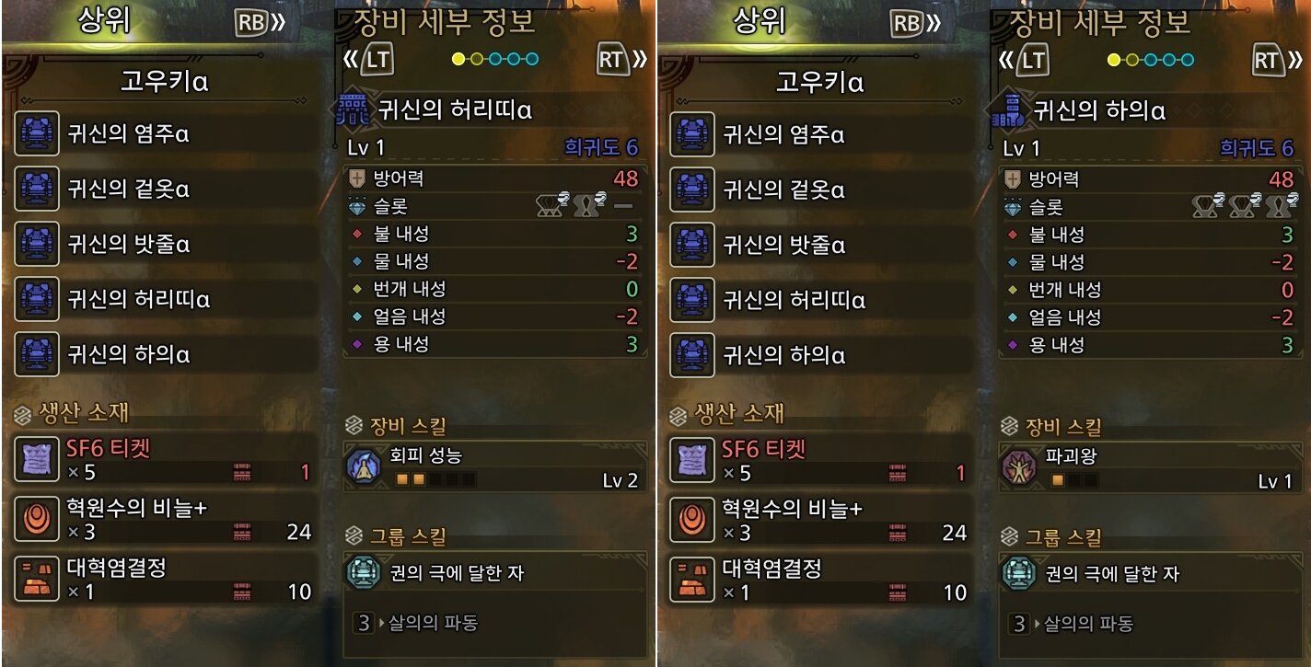Image resolution: width=1311 pixels, height=667 pixels.
Task: Click 권의 극에 달한 자 group skill icon, right screenshot
Action: coord(1018,573)
